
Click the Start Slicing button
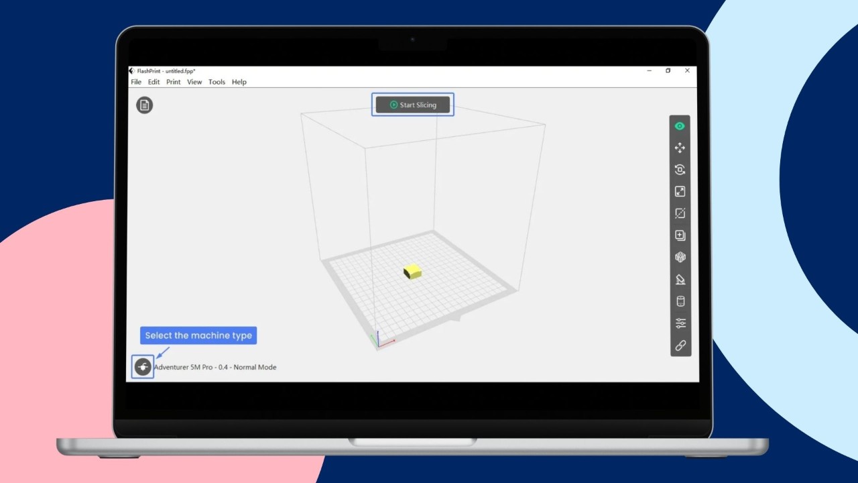point(413,105)
